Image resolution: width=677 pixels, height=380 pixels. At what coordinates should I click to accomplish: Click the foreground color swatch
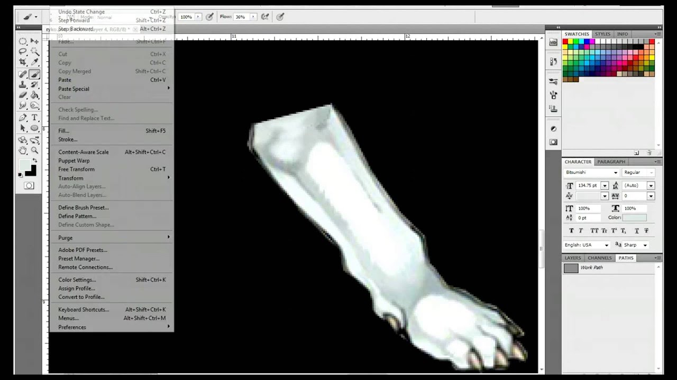pos(24,165)
